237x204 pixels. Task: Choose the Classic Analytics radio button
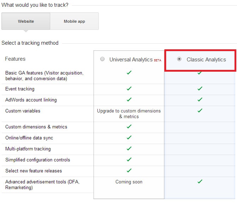point(179,59)
